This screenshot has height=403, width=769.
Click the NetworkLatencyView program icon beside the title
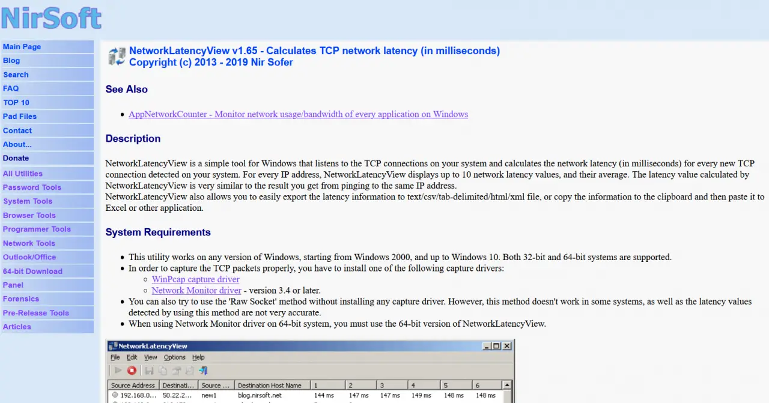coord(117,56)
